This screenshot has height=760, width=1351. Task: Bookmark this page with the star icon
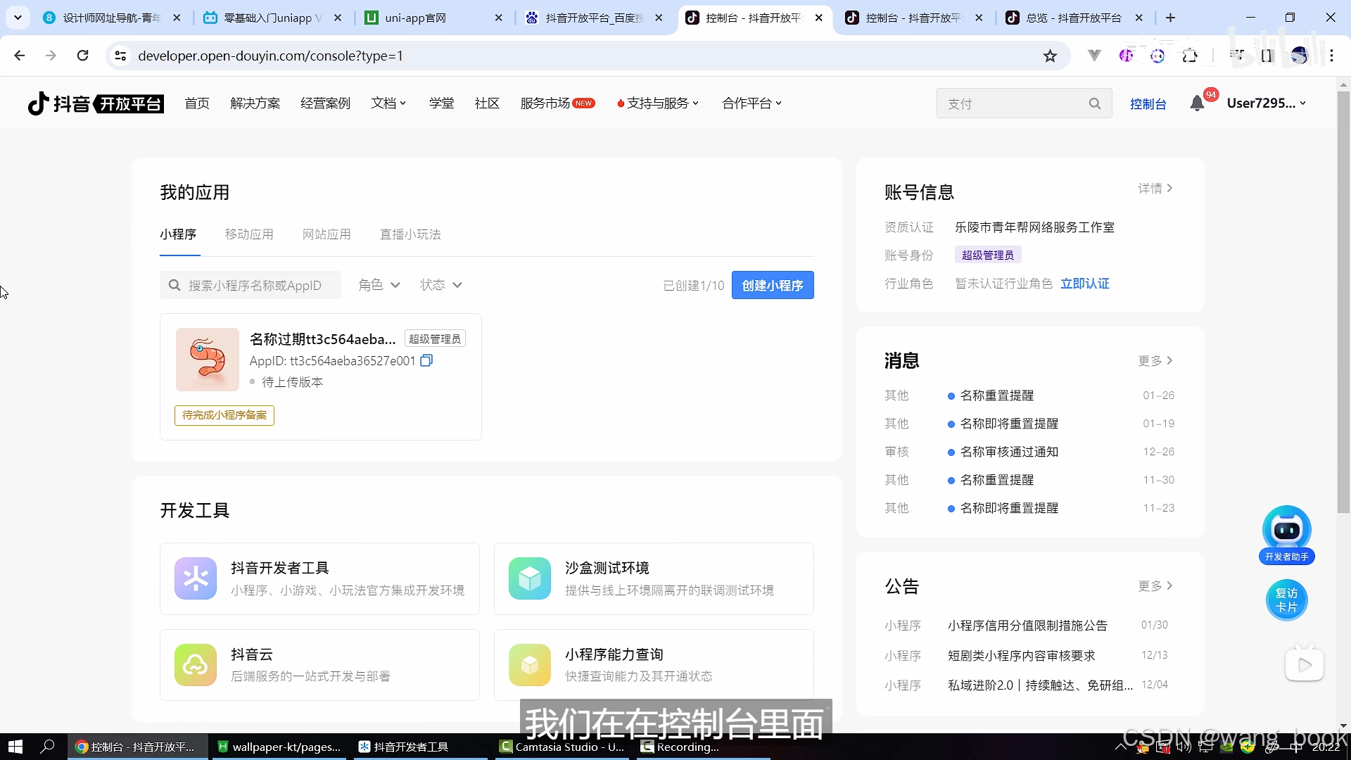tap(1050, 56)
